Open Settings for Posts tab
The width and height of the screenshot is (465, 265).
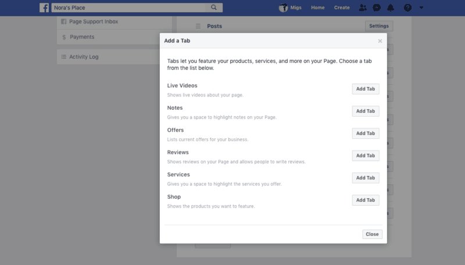(x=379, y=26)
